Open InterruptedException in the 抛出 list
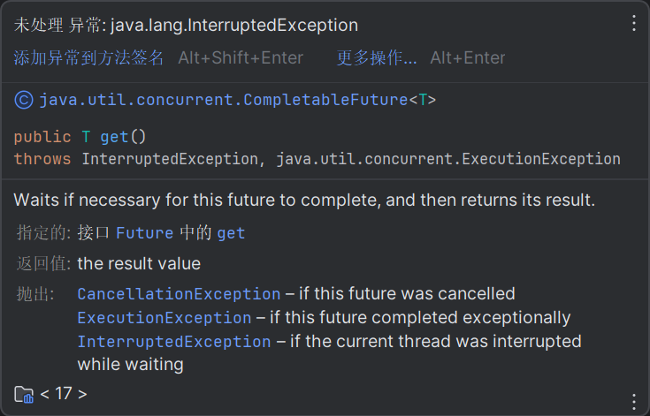 tap(174, 341)
